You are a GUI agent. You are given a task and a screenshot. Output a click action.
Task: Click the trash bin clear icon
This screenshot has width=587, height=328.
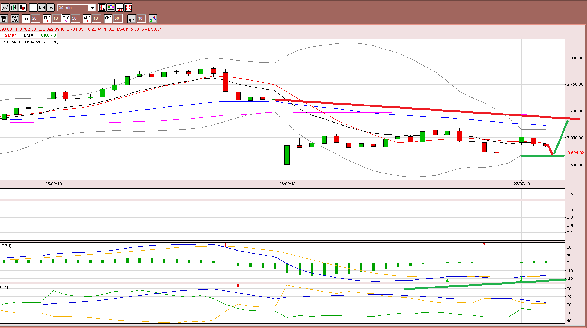tap(4, 18)
